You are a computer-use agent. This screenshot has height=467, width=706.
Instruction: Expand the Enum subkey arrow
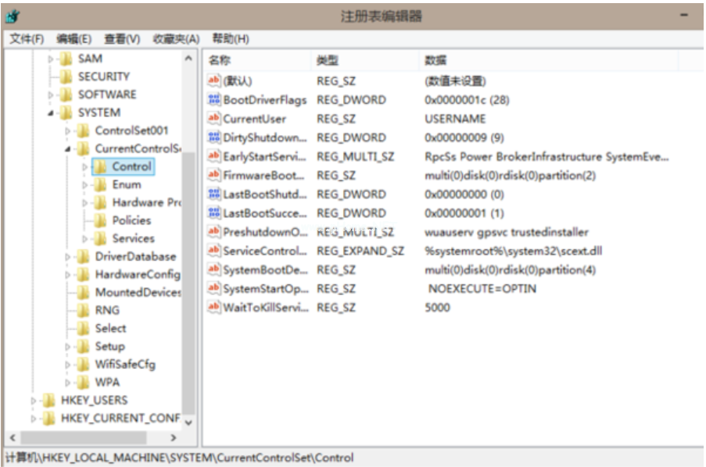(85, 185)
